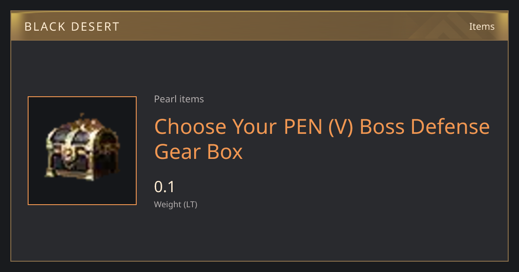Select the Items label in the header

[482, 26]
